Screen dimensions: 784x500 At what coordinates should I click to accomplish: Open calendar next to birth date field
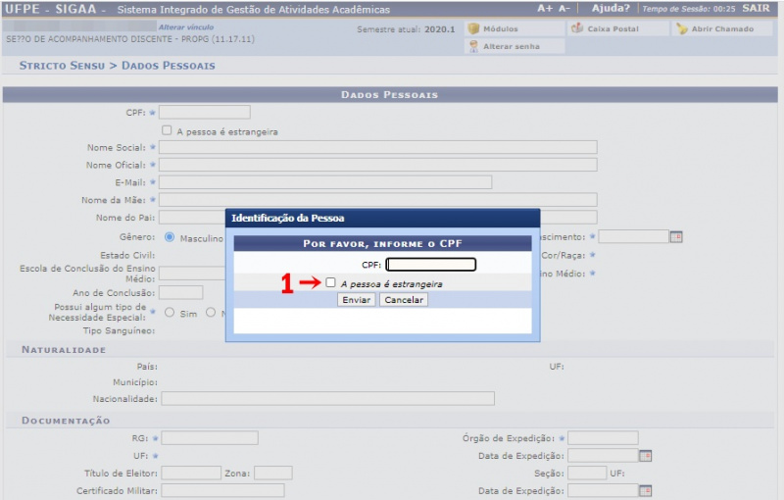click(x=675, y=237)
